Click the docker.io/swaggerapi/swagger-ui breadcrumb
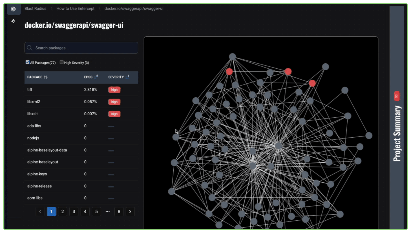The image size is (411, 233). coord(134,8)
